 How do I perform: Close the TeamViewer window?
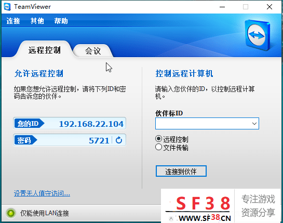click(269, 7)
